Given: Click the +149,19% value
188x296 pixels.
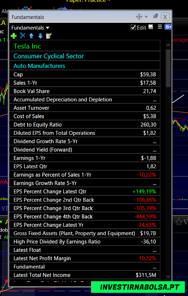Looking at the screenshot, I should click(x=144, y=191).
